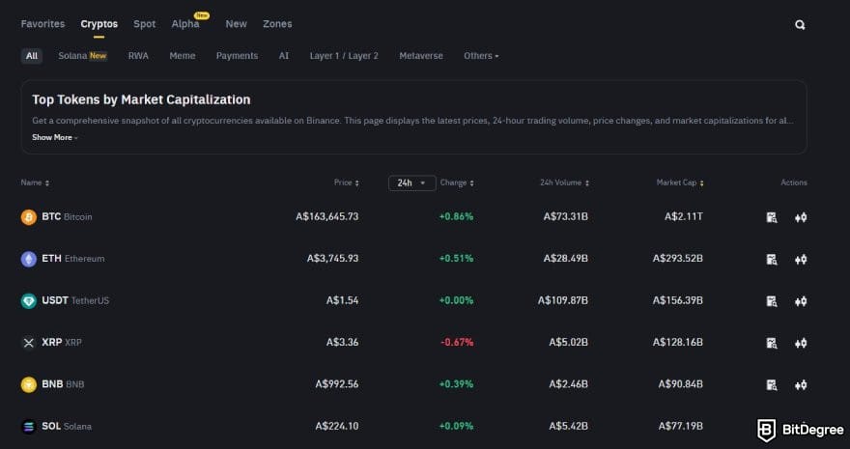Open the BTC Bitcoin row name
This screenshot has width=850, height=449.
click(x=68, y=216)
